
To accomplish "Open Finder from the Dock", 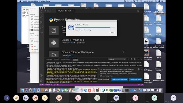I will coord(23,90).
